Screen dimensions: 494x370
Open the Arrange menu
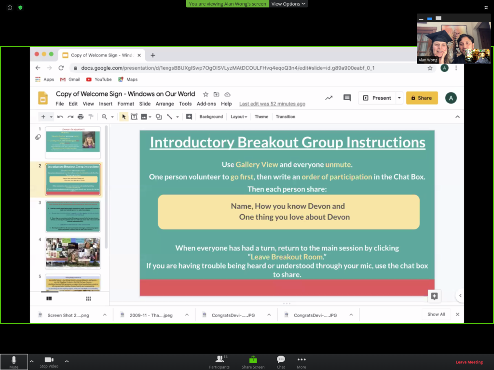pyautogui.click(x=165, y=104)
